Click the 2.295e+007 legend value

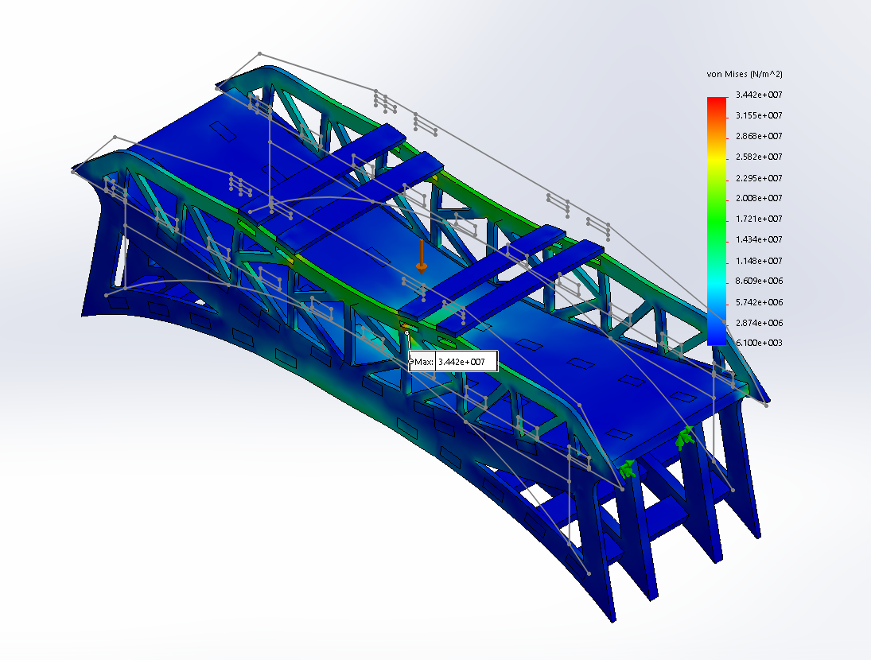point(759,178)
